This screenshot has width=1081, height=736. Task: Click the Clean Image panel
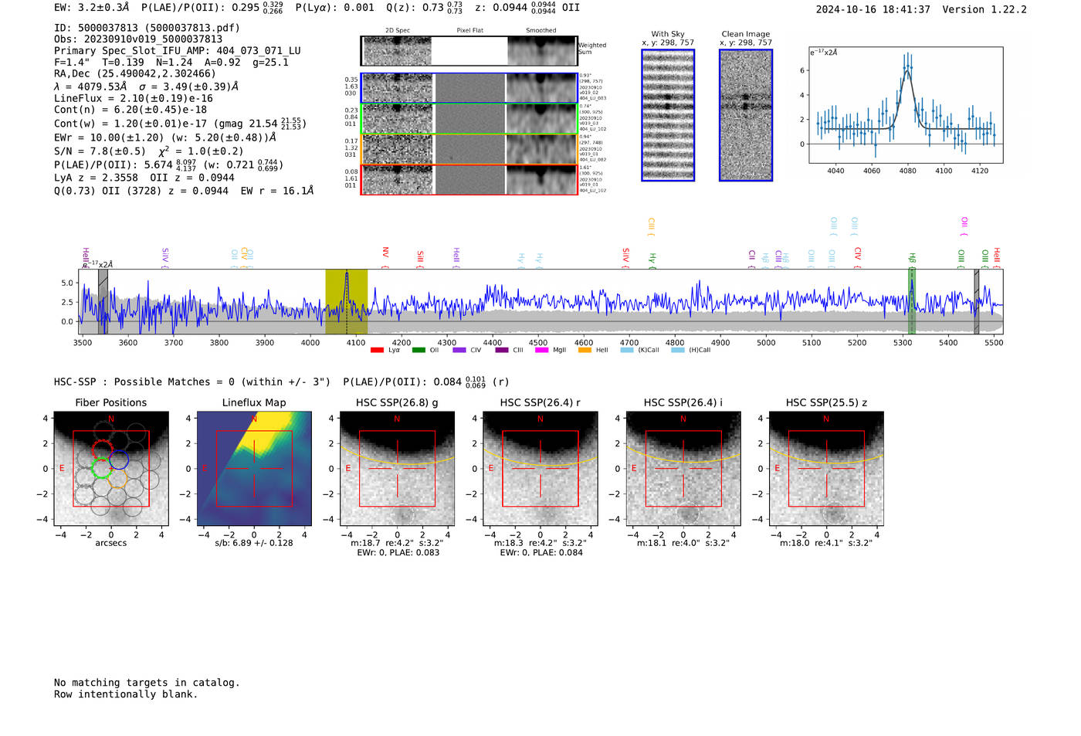(746, 115)
